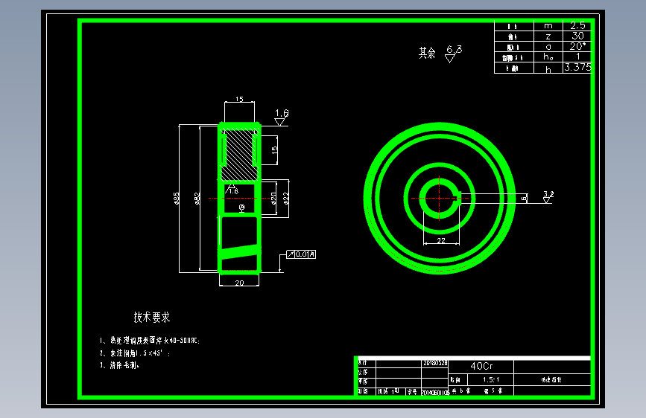Select the 40Cr material in title block

click(481, 366)
